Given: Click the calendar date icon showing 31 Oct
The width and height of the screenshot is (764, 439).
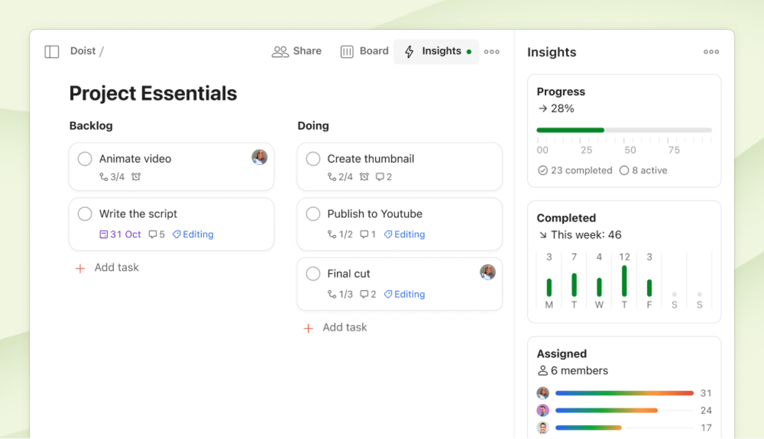Looking at the screenshot, I should pos(104,234).
